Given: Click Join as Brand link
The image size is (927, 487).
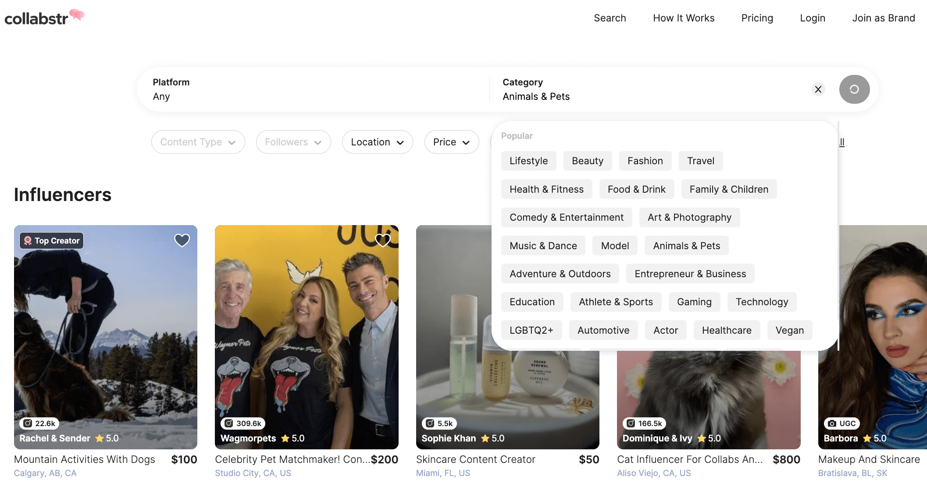Looking at the screenshot, I should pos(883,18).
